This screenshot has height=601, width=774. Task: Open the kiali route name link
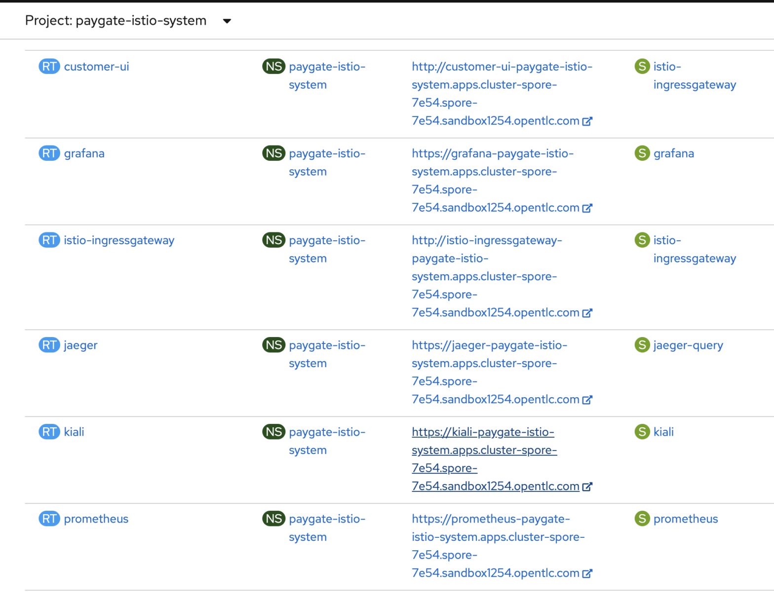point(74,432)
